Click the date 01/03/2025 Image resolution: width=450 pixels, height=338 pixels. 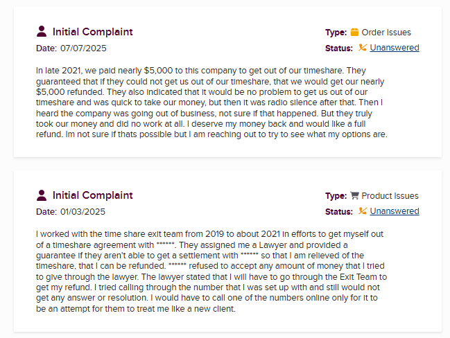click(84, 212)
